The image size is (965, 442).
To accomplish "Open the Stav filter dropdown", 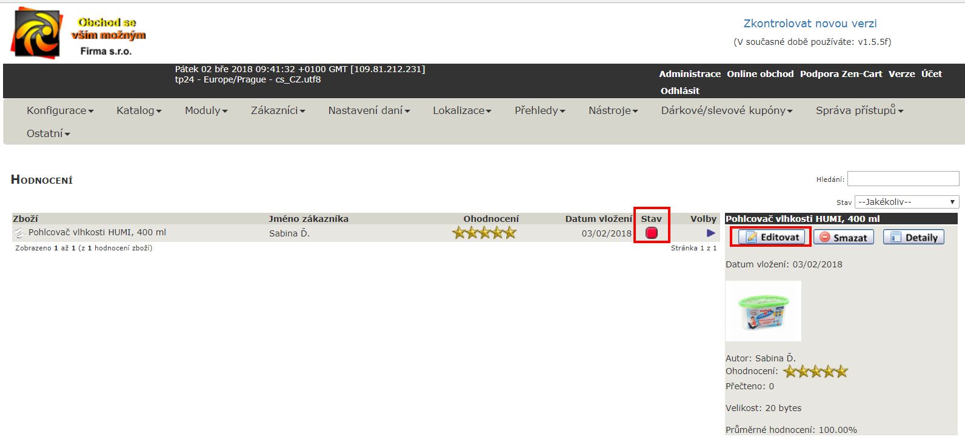I will point(906,202).
